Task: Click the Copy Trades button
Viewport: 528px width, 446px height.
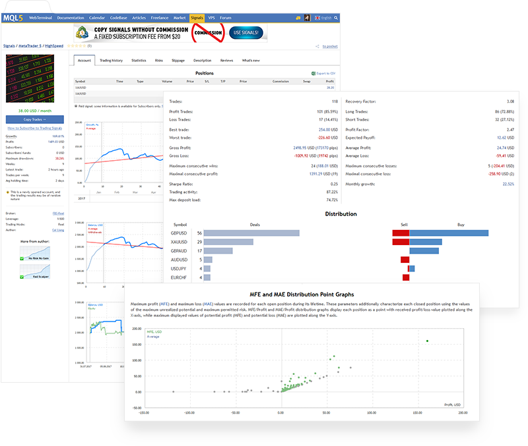Action: point(34,119)
